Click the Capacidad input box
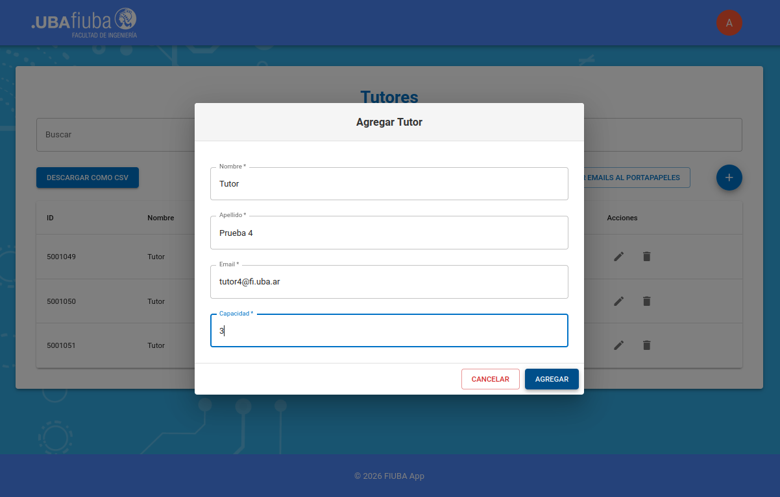Image resolution: width=780 pixels, height=497 pixels. tap(389, 331)
